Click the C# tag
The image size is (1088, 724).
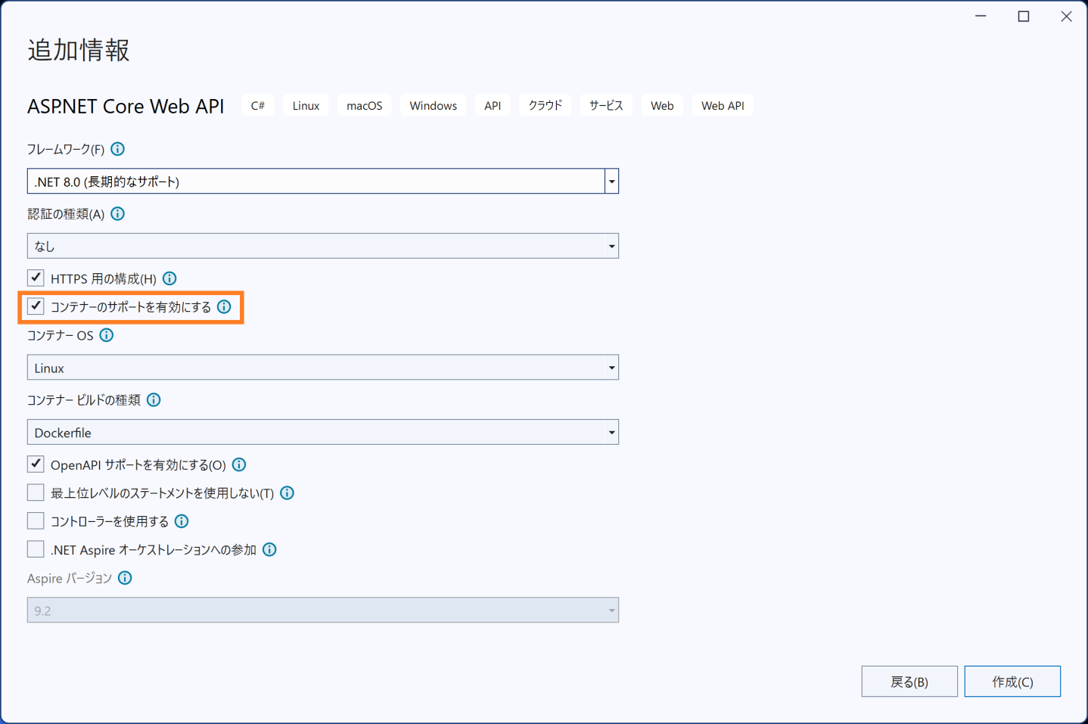tap(258, 106)
